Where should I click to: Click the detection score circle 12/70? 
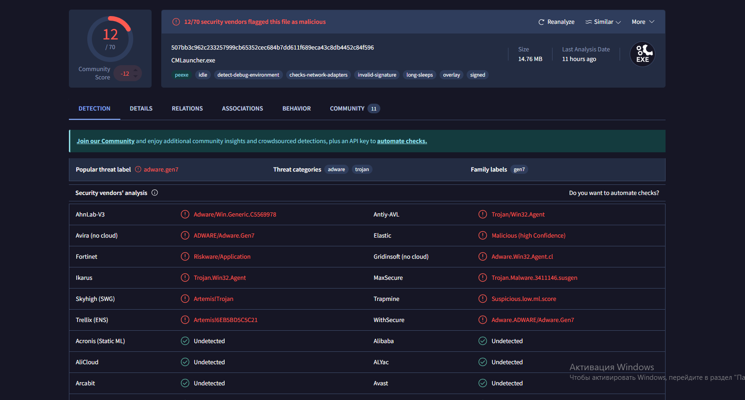coord(110,39)
